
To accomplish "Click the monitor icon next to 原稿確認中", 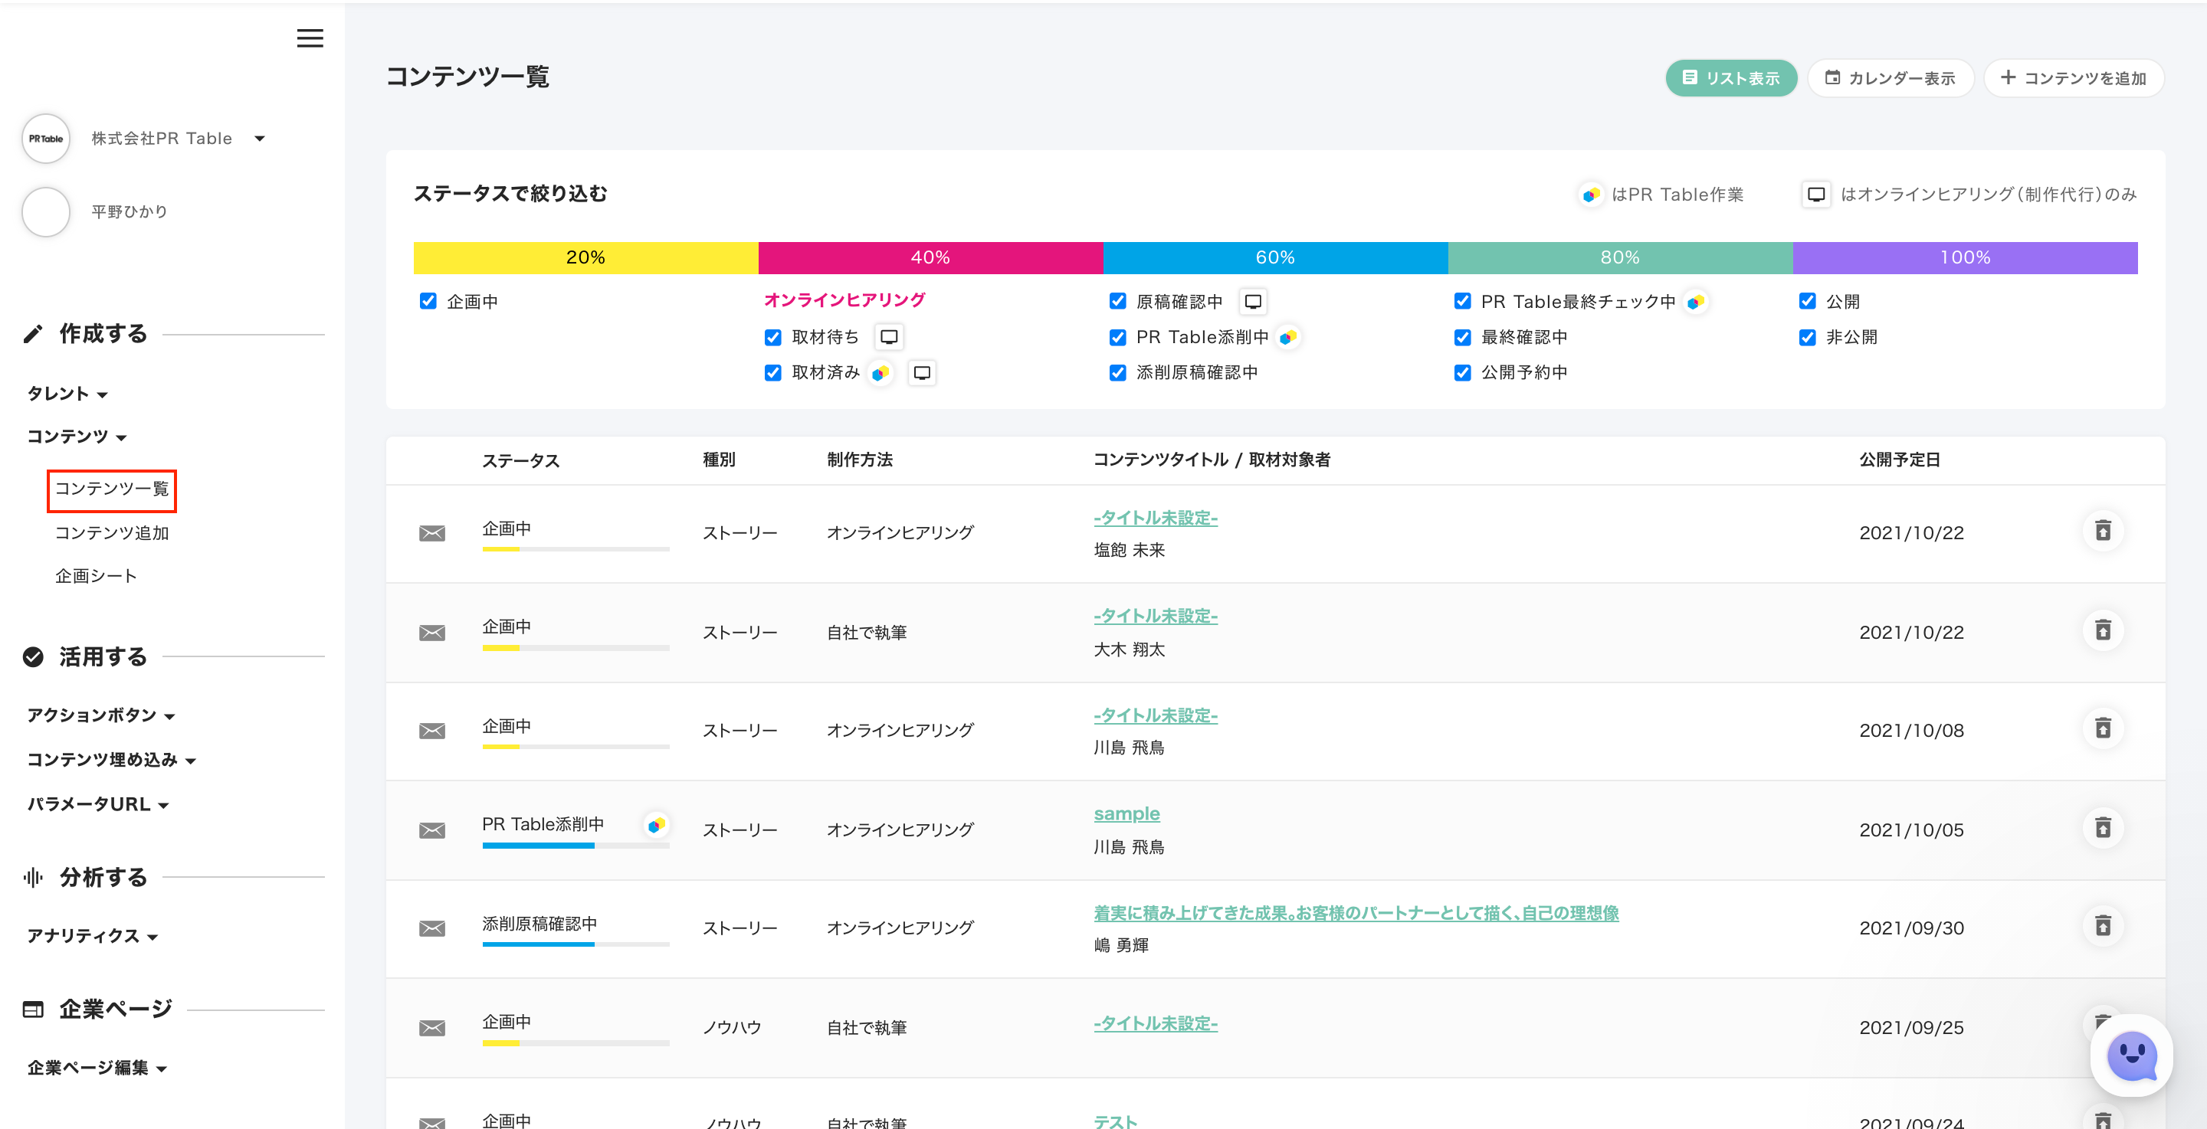I will [x=1253, y=302].
